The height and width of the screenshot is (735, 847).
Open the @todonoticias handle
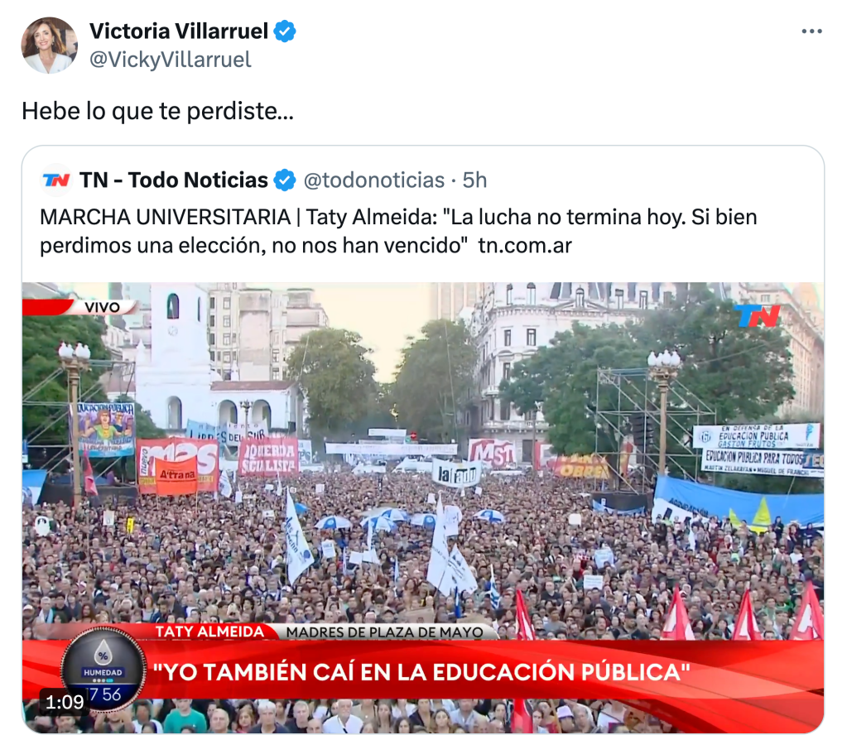373,180
